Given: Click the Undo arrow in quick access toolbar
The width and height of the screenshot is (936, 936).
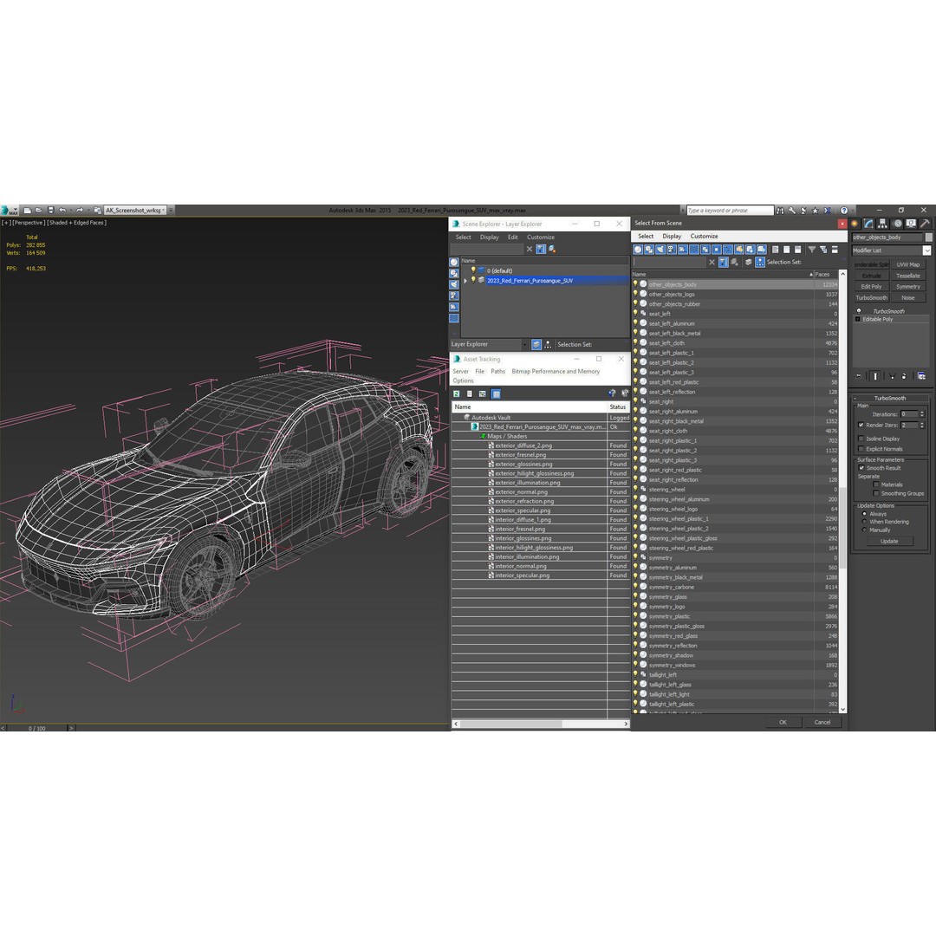Looking at the screenshot, I should (62, 210).
